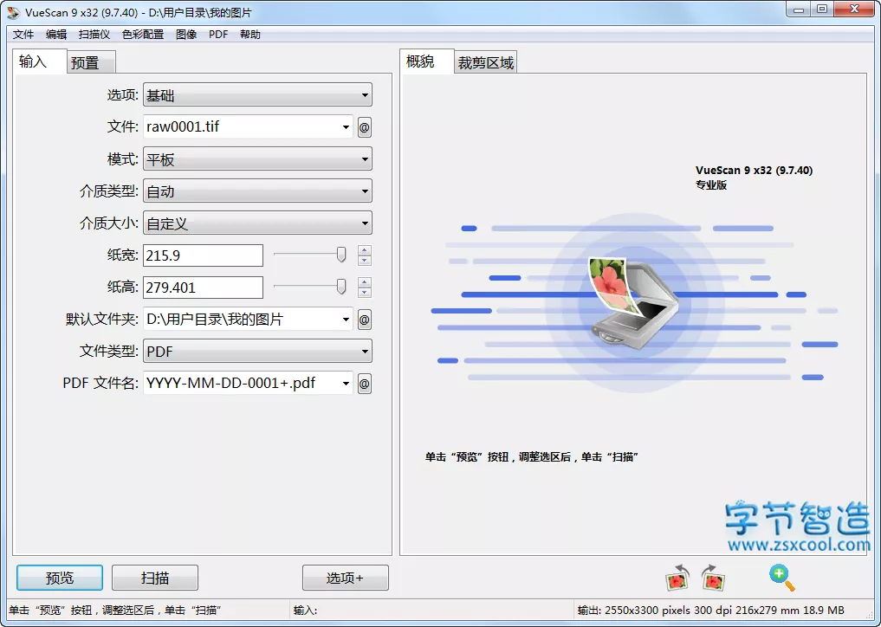This screenshot has width=881, height=627.
Task: Click the 纸宽 input field showing 215.9
Action: pos(203,255)
